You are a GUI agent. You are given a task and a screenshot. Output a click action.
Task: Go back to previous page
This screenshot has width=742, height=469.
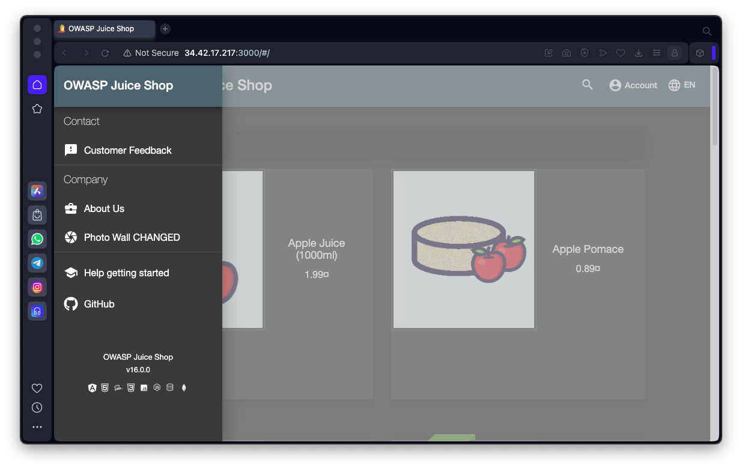tap(65, 53)
